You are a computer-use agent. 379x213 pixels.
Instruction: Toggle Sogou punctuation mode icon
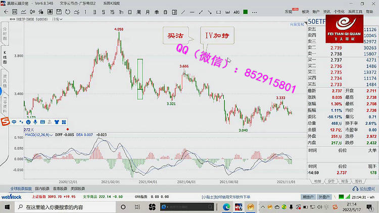[21, 122]
